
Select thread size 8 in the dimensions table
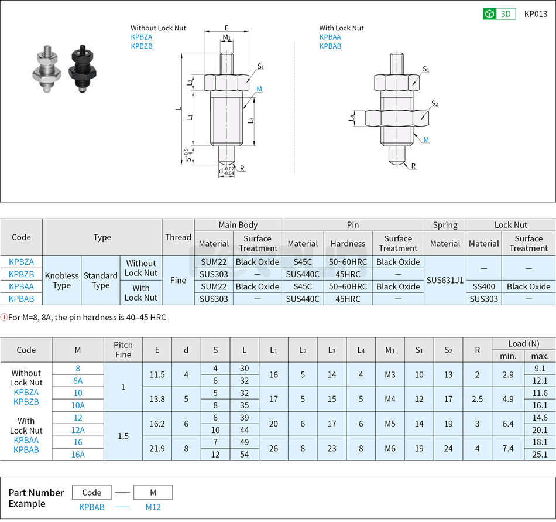point(77,369)
